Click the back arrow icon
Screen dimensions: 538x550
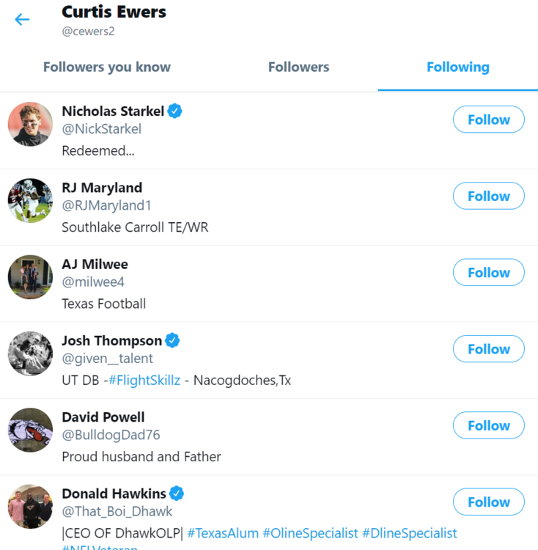(x=23, y=20)
